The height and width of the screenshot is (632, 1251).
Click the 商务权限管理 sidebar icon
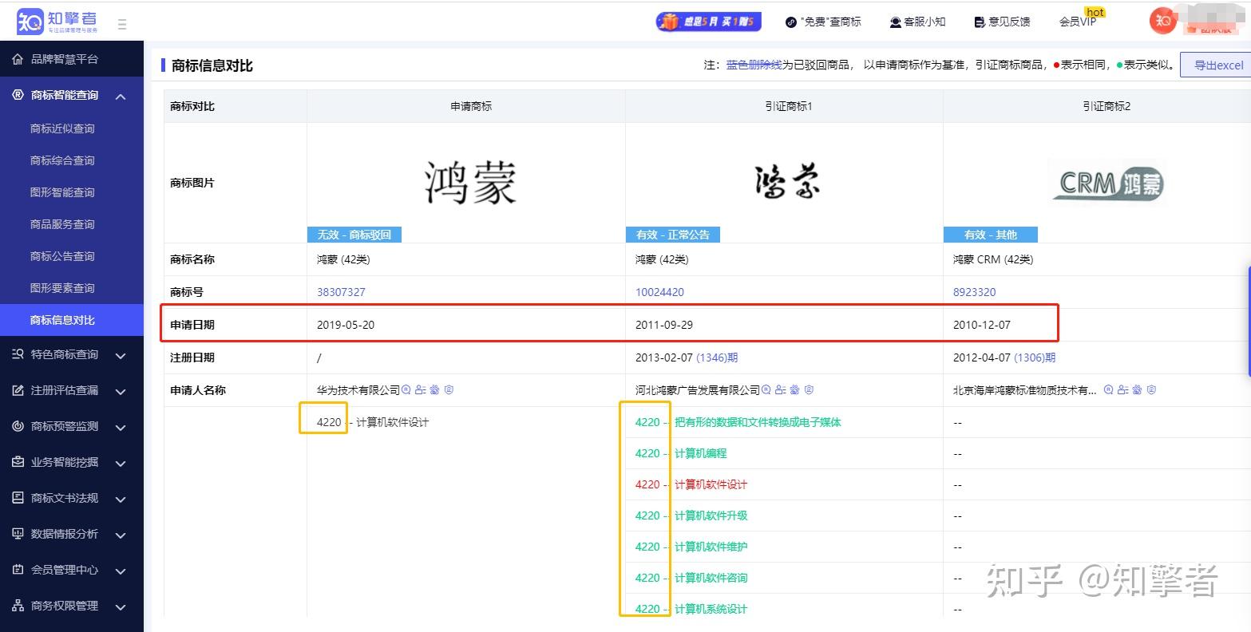[x=18, y=606]
